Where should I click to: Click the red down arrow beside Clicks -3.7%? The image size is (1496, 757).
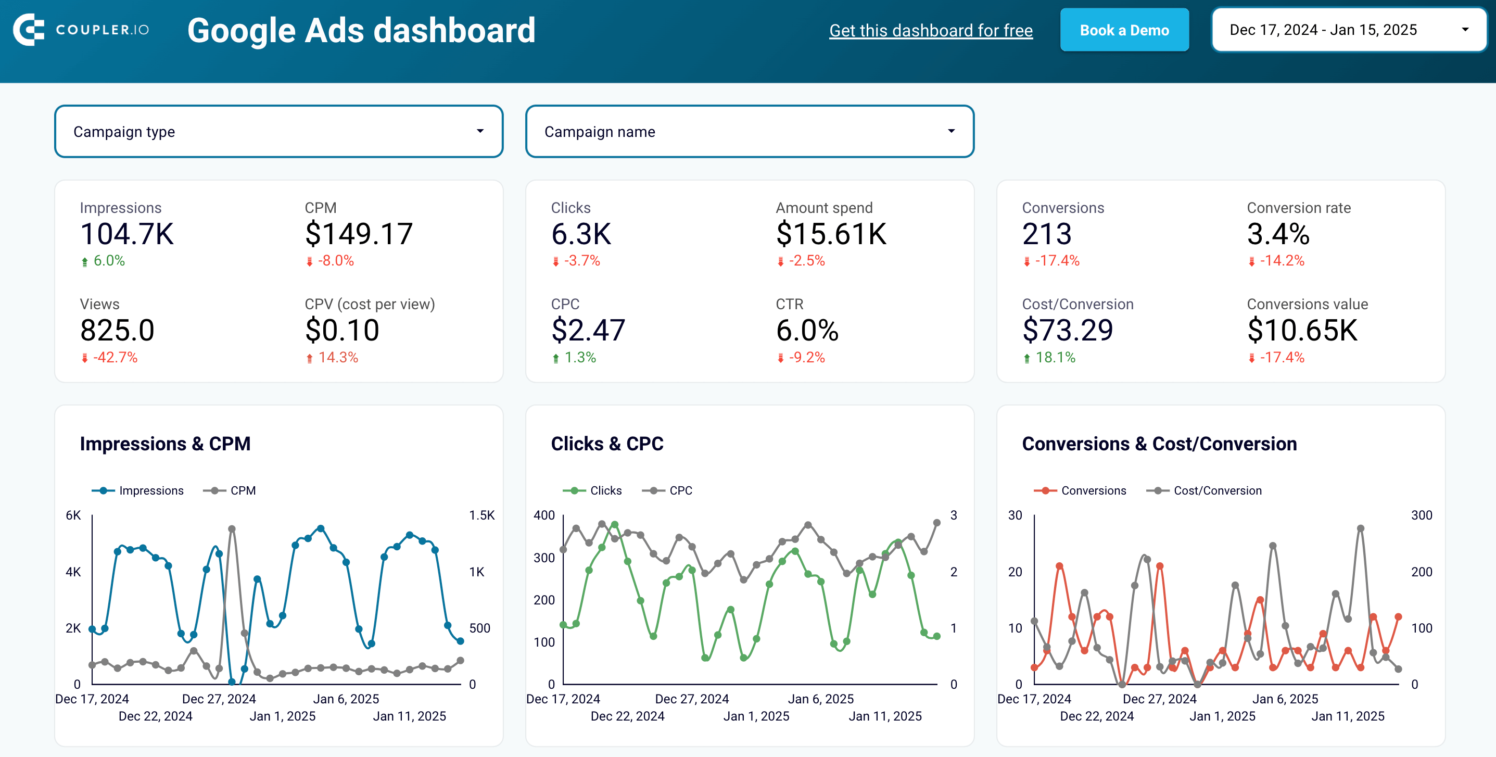point(556,261)
